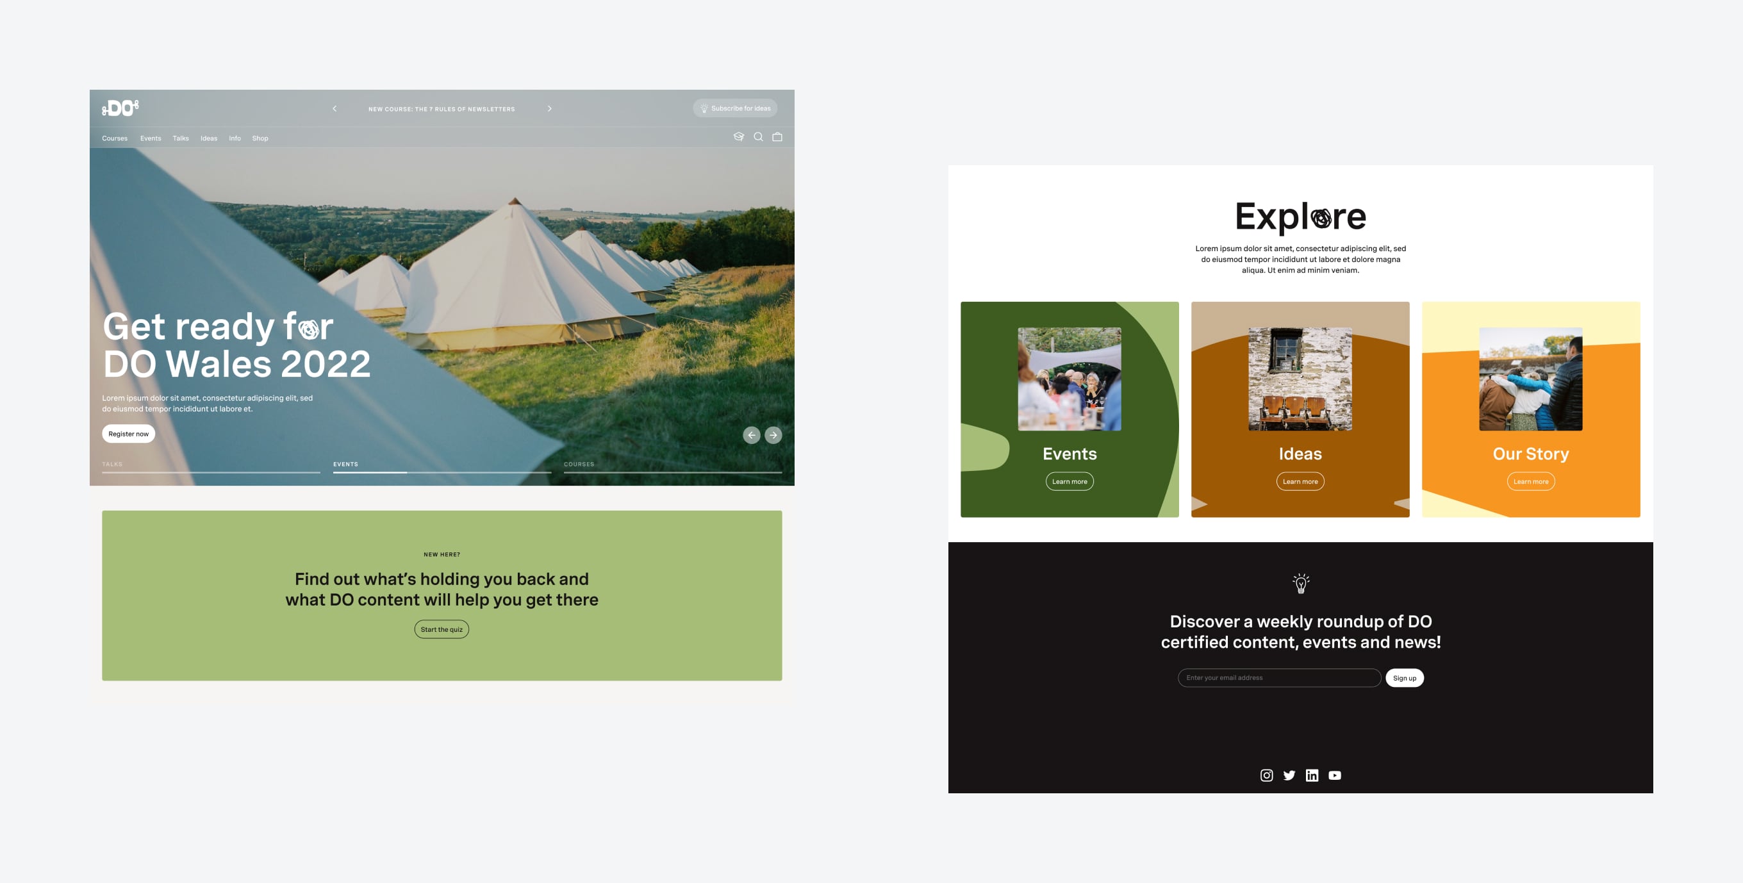
Task: Click Learn more on Our Story card
Action: [x=1530, y=482]
